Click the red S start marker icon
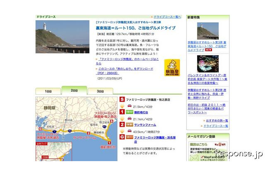This screenshot has height=176, width=265. pyautogui.click(x=122, y=99)
